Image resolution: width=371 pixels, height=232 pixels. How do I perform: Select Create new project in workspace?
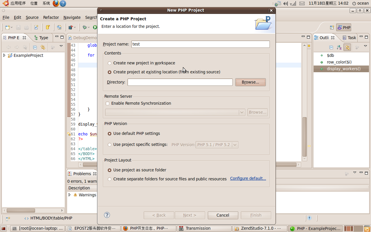pos(110,63)
